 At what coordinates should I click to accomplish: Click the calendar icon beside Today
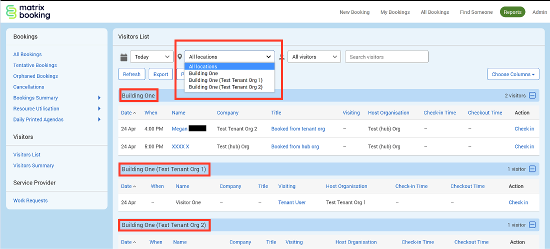click(x=124, y=57)
